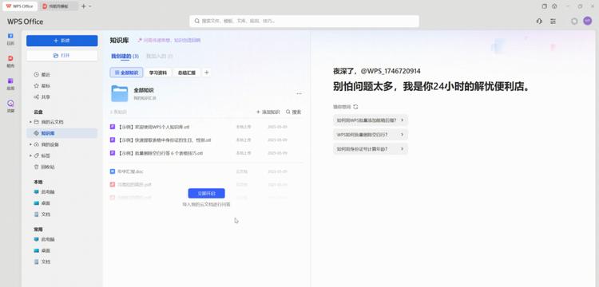Ask 如何用身份证号计算年龄? suggestion
Image resolution: width=599 pixels, height=287 pixels.
tap(370, 149)
